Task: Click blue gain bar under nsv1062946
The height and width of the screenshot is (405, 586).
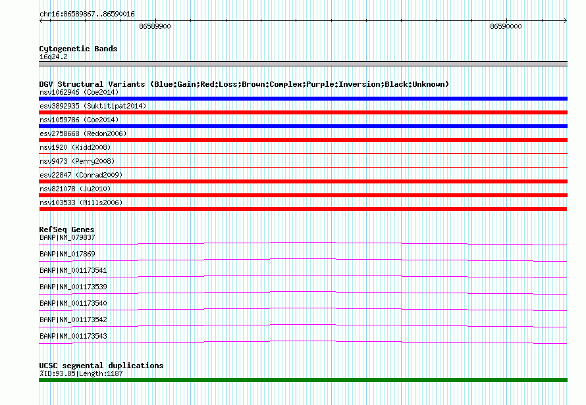Action: pyautogui.click(x=303, y=99)
